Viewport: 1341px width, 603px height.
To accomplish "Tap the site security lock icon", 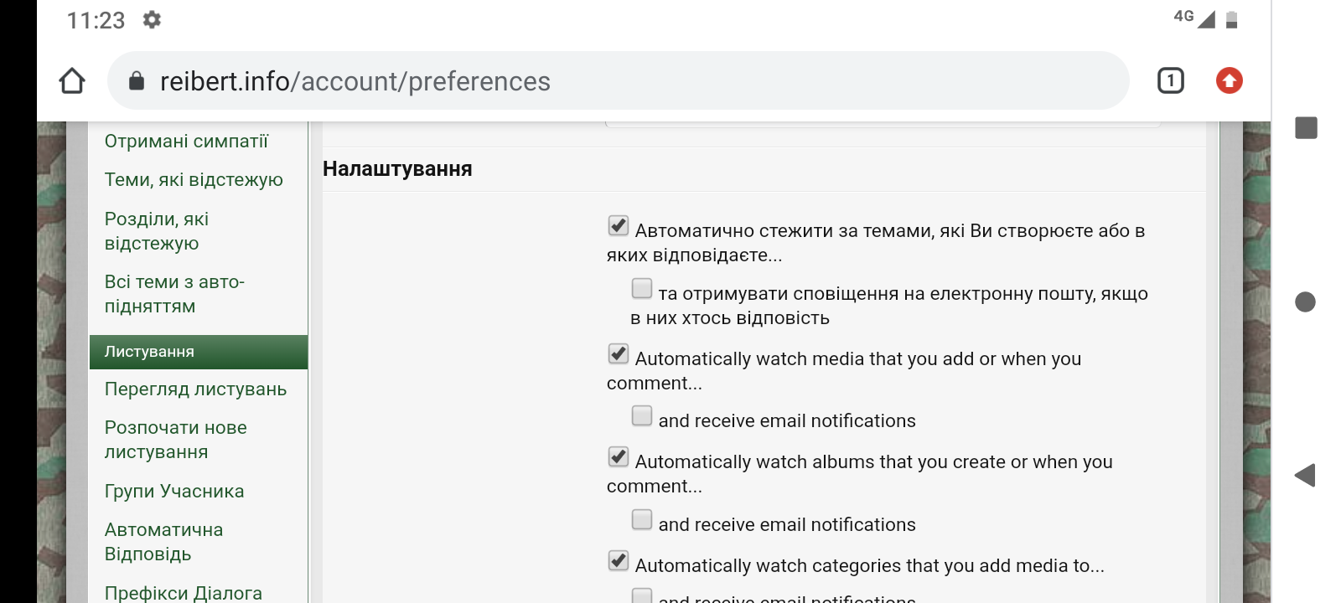I will (137, 80).
